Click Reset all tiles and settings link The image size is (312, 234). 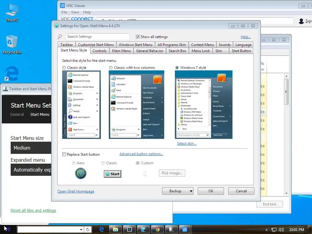click(34, 210)
